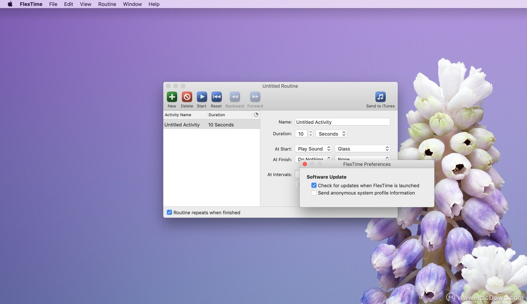Click the Duration number field
The height and width of the screenshot is (304, 527).
click(301, 134)
